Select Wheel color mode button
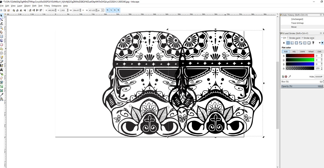Screen dimensions: 324x168 click(x=311, y=51)
